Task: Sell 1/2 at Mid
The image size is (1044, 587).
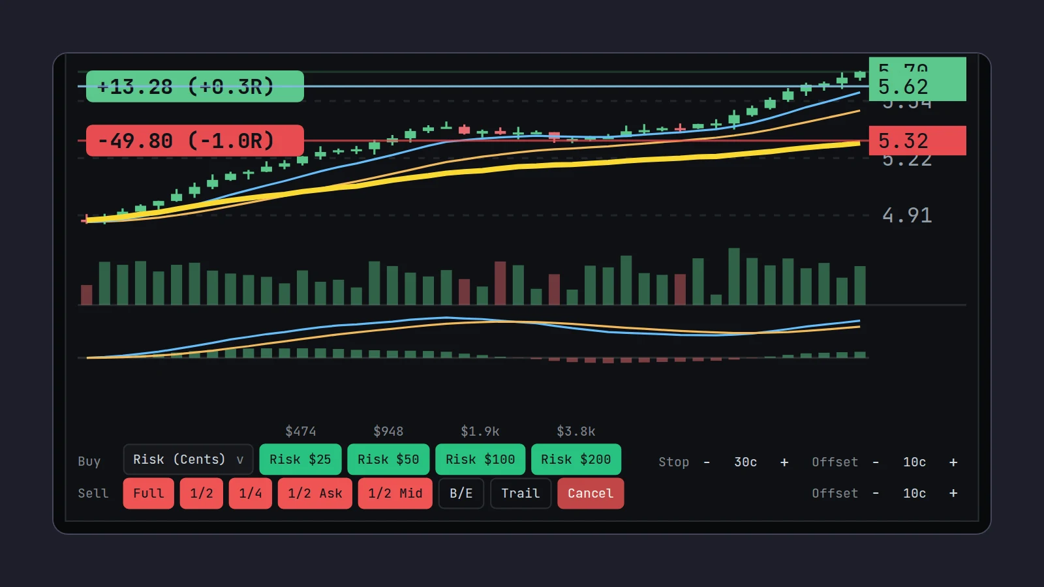Action: click(395, 494)
